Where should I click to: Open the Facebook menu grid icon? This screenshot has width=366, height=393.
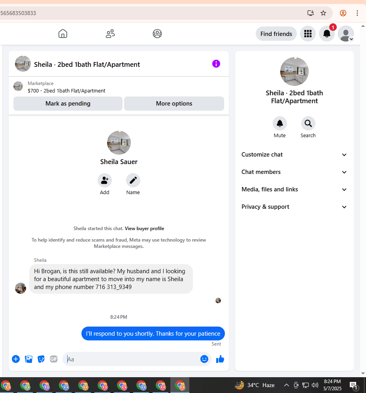point(308,34)
